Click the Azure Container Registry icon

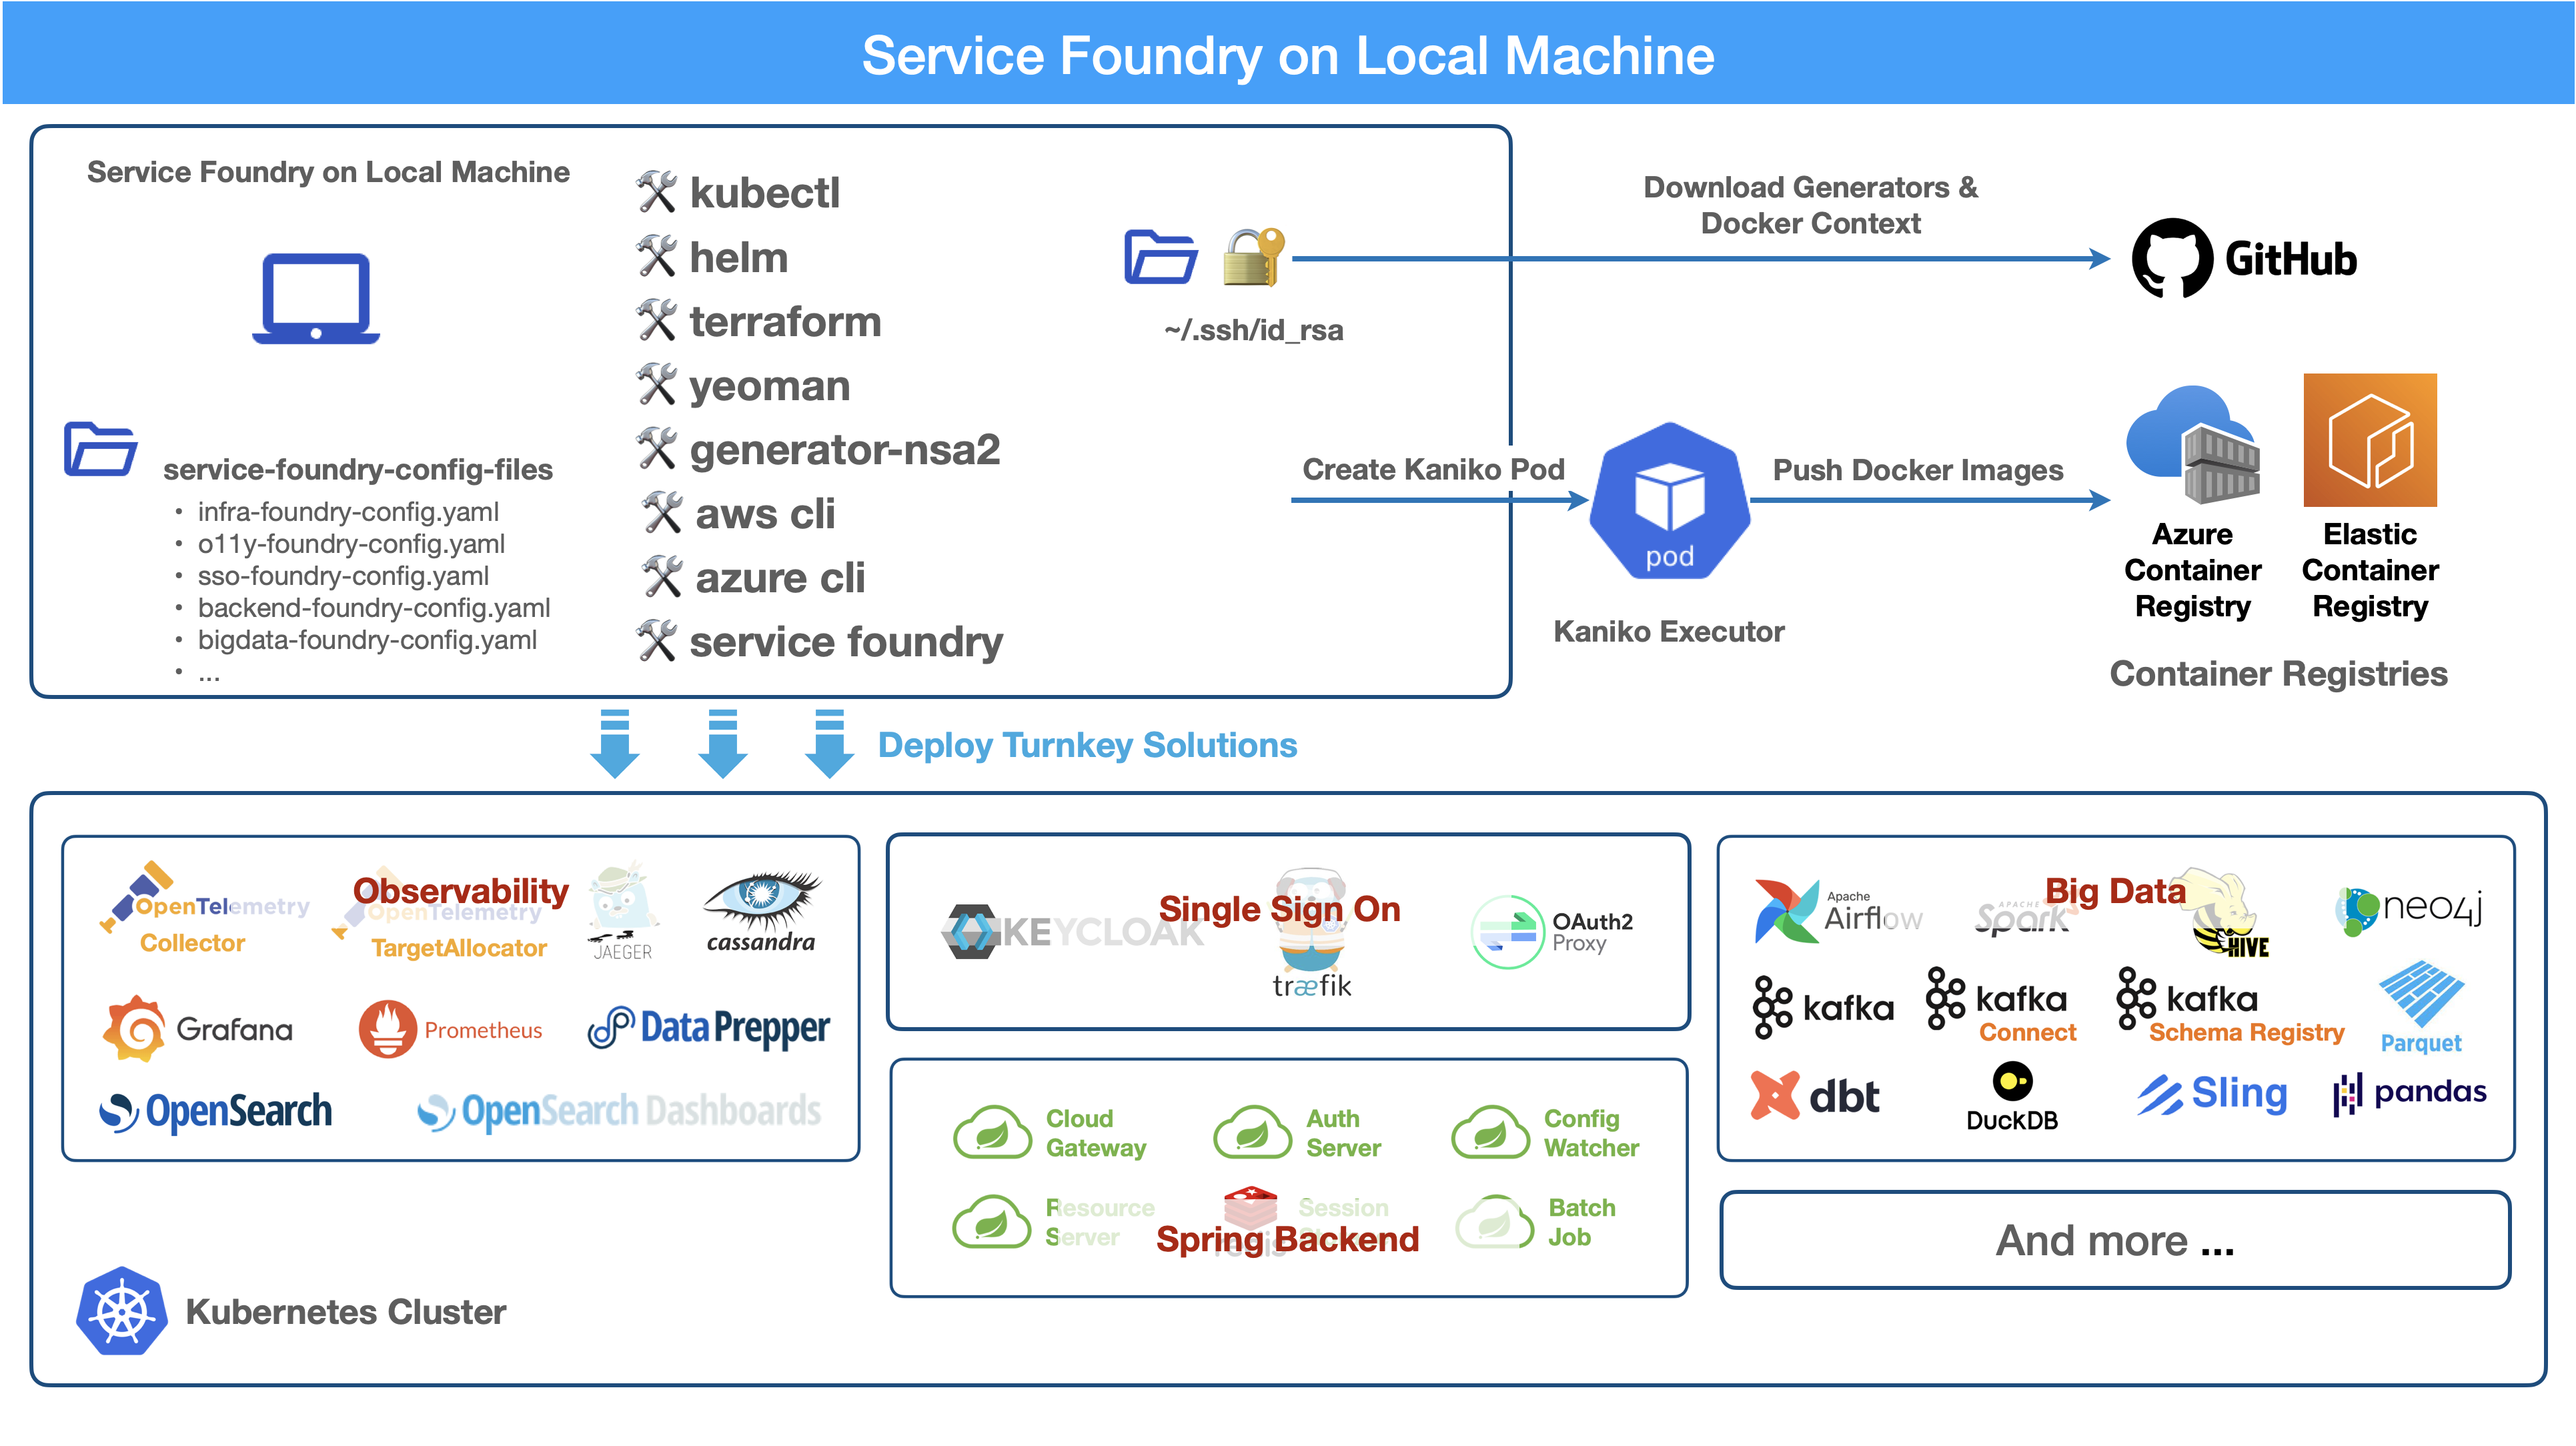point(2192,445)
